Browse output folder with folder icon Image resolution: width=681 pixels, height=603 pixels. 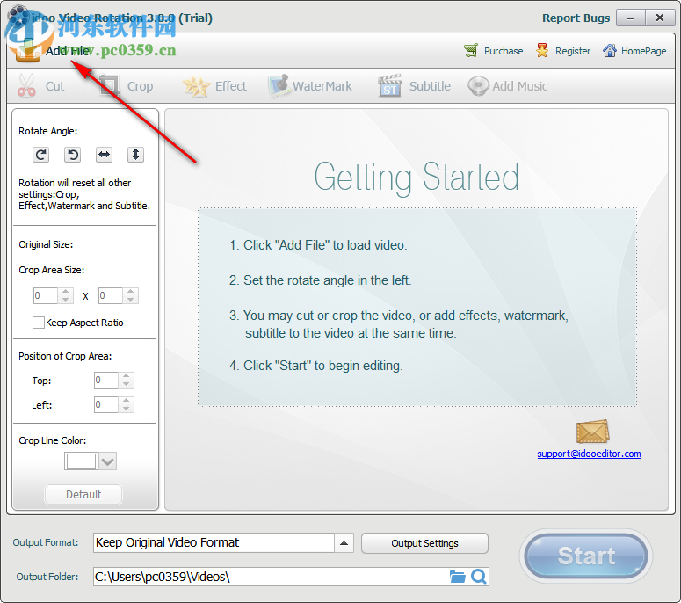[457, 577]
